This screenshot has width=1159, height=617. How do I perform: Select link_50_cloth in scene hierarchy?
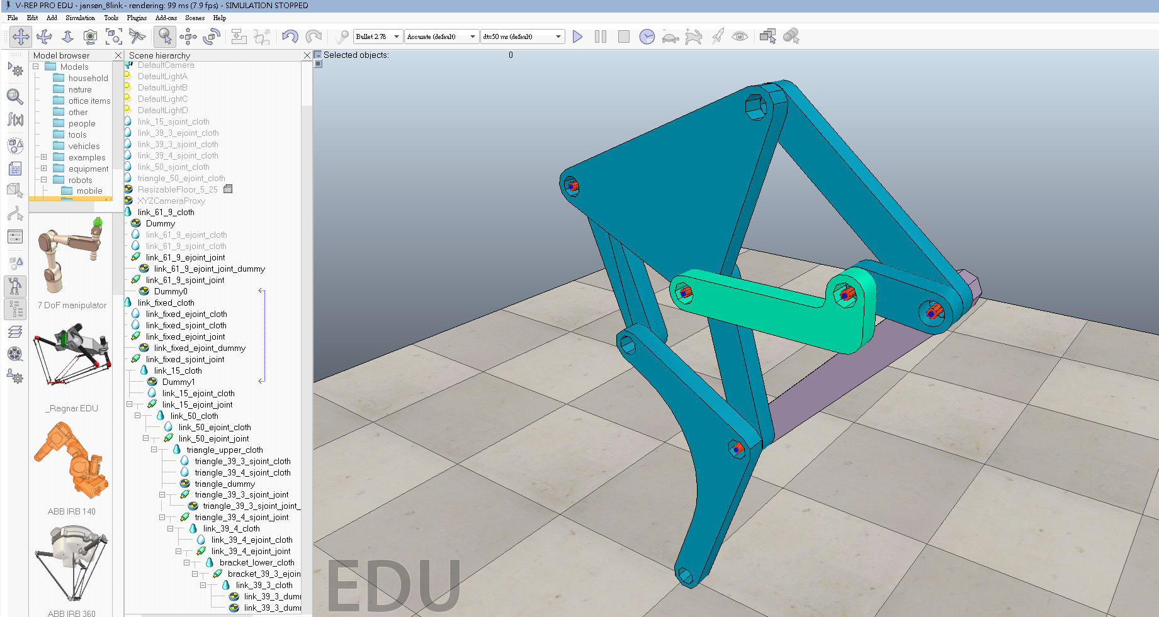[194, 416]
